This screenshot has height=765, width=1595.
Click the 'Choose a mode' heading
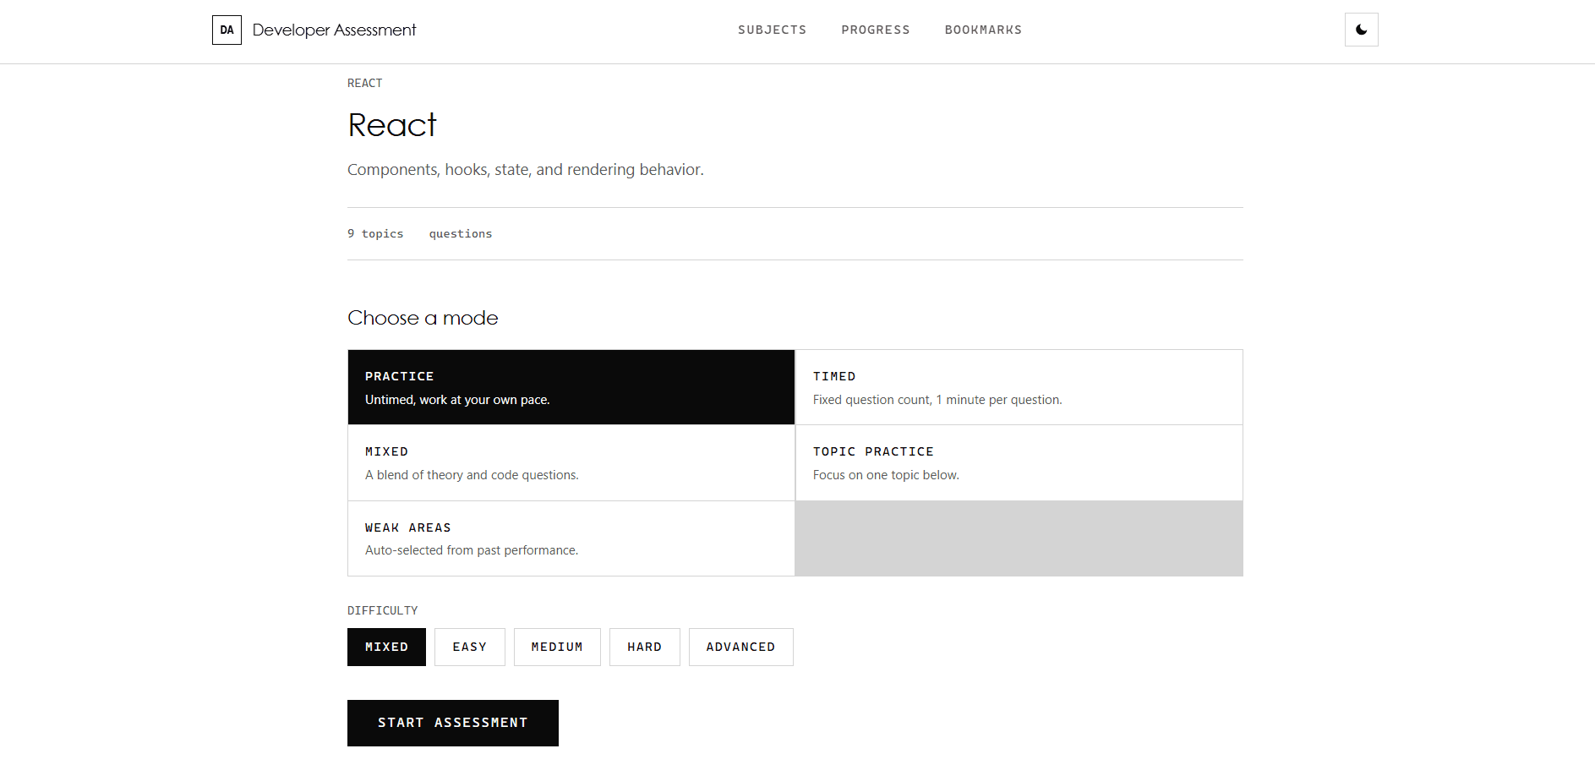[x=423, y=318]
